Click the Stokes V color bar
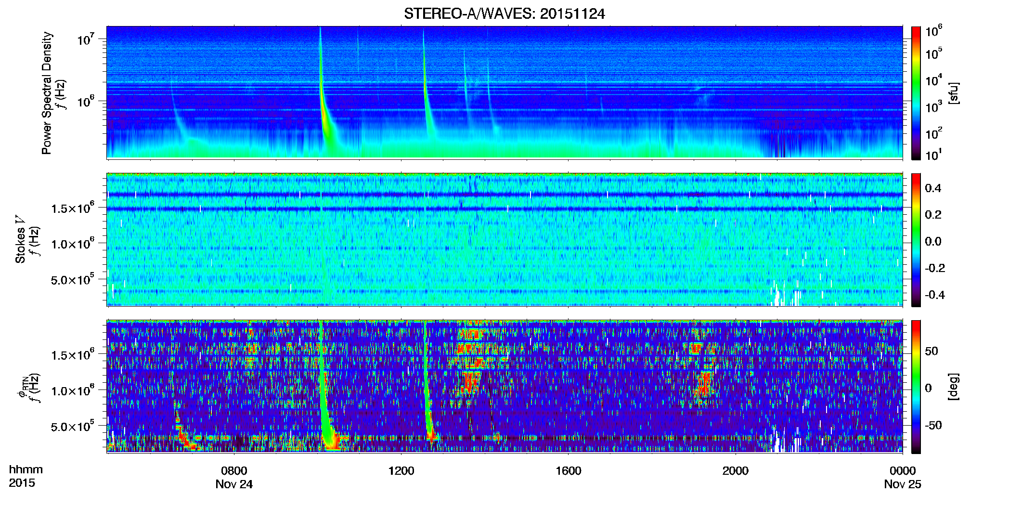This screenshot has width=1009, height=520. (x=916, y=240)
